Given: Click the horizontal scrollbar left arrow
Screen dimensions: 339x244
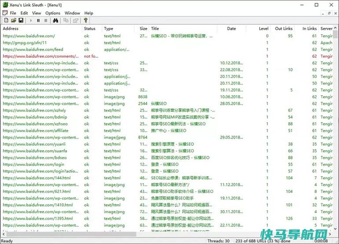Looking at the screenshot, I should click(x=4, y=234).
